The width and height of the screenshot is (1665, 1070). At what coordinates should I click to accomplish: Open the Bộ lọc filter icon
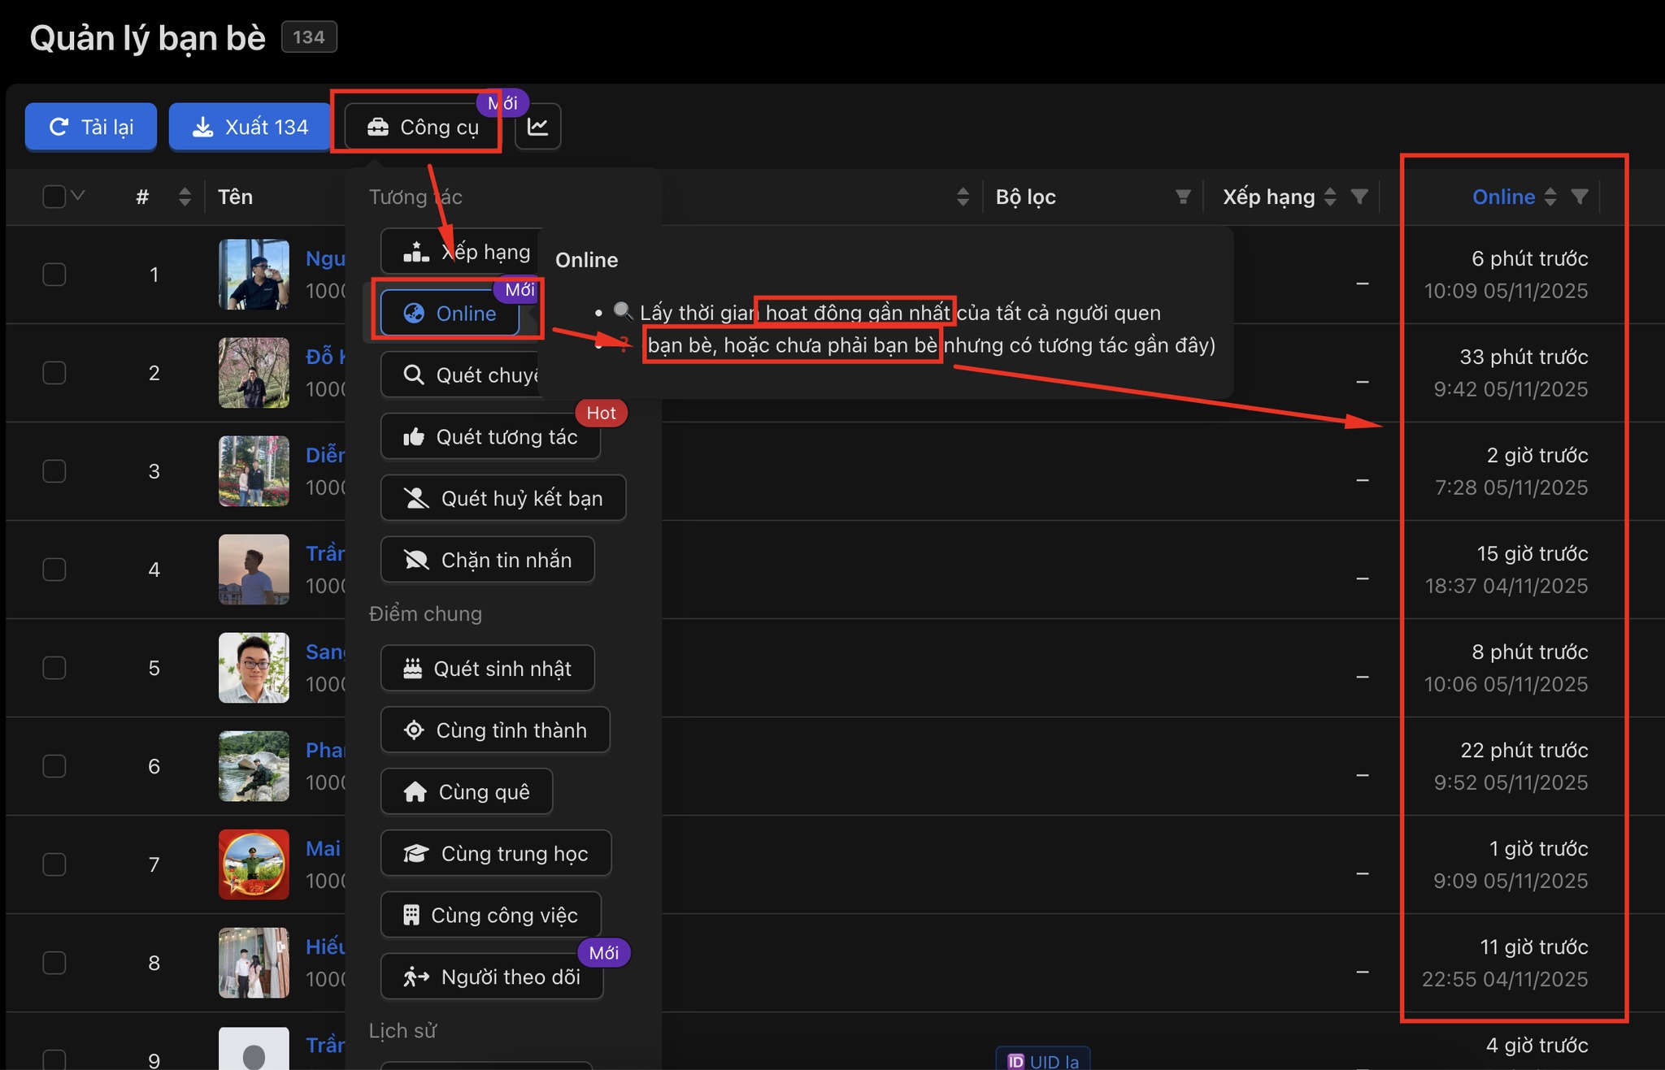pos(1183,197)
